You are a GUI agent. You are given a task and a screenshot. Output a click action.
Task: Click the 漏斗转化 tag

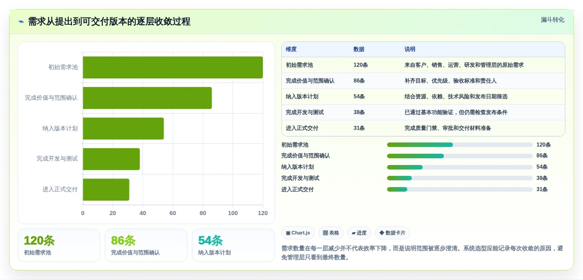(553, 20)
